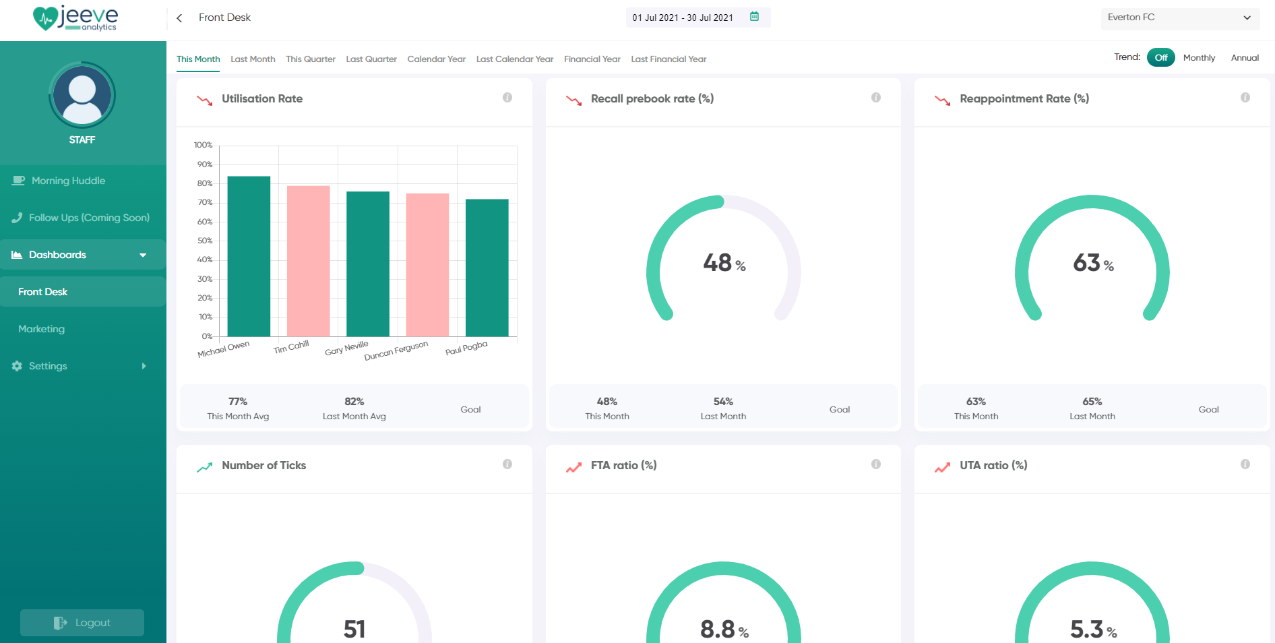Screen dimensions: 1275x643
Task: Show info for UTA ratio card
Action: coord(1245,464)
